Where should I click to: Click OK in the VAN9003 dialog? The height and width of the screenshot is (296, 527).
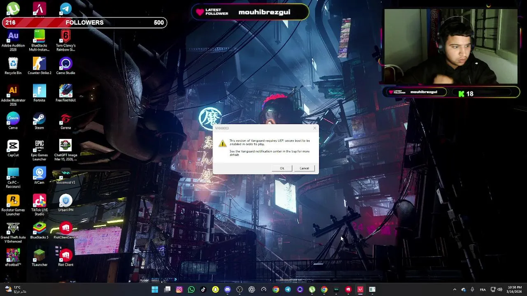point(282,168)
